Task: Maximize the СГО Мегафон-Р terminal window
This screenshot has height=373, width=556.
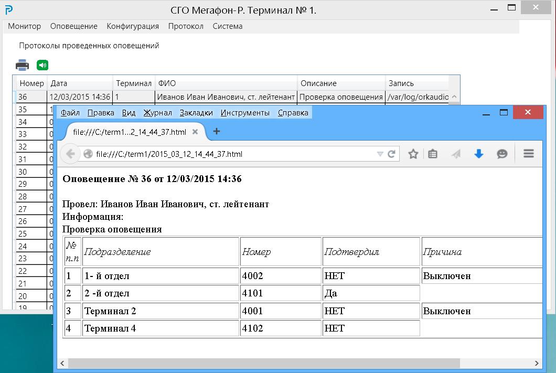Action: coord(511,7)
